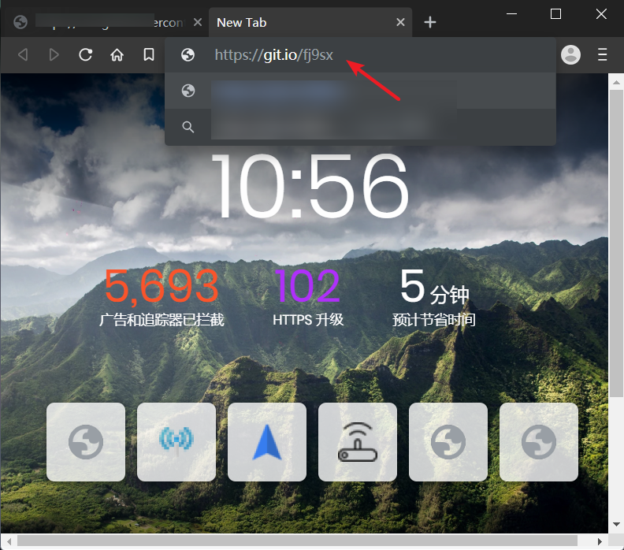This screenshot has width=624, height=550.
Task: Open the last globe top-site tile
Action: (x=539, y=441)
